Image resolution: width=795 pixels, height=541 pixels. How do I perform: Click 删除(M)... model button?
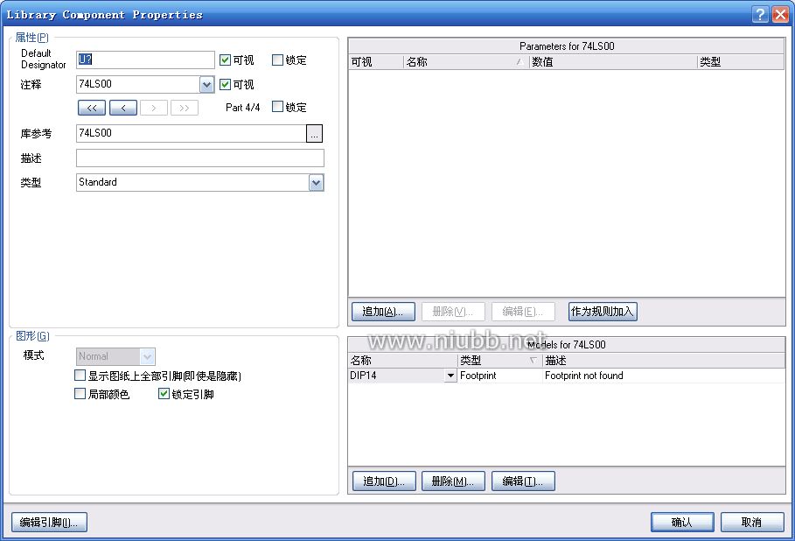pyautogui.click(x=453, y=481)
